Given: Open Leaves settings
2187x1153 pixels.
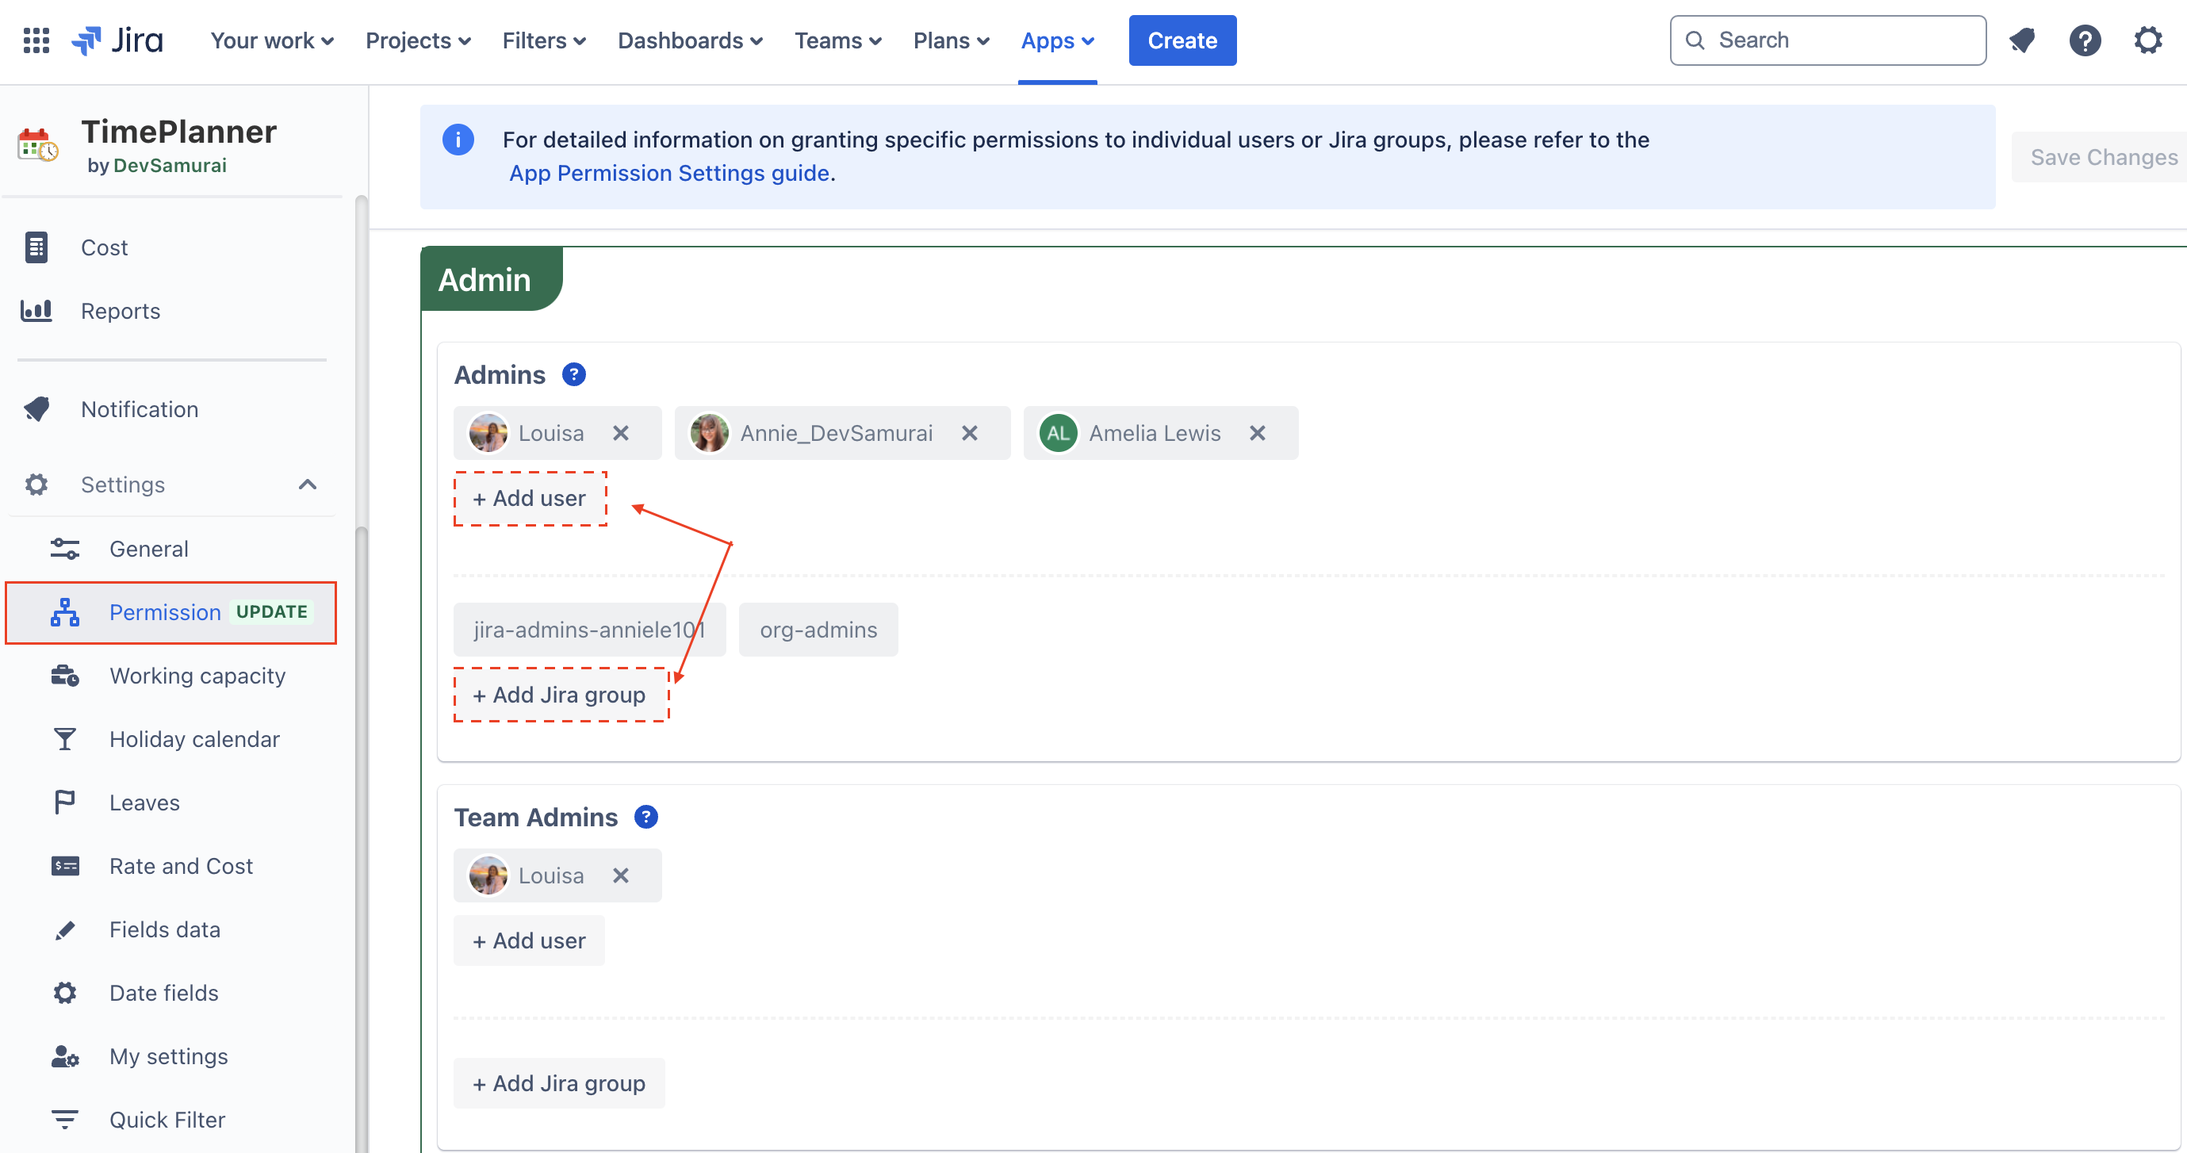Looking at the screenshot, I should click(x=144, y=802).
